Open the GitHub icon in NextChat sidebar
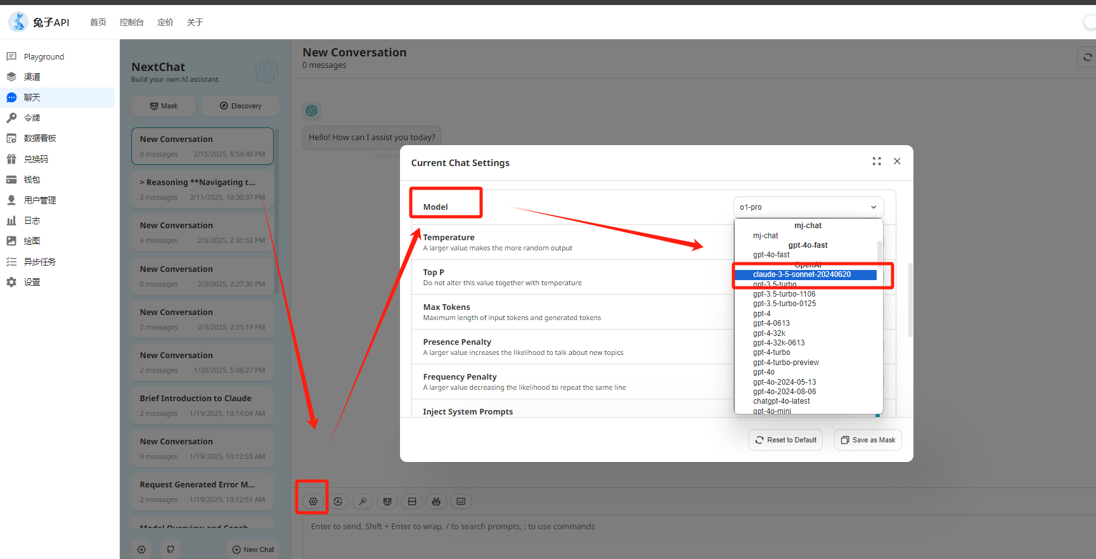Image resolution: width=1096 pixels, height=559 pixels. click(171, 549)
